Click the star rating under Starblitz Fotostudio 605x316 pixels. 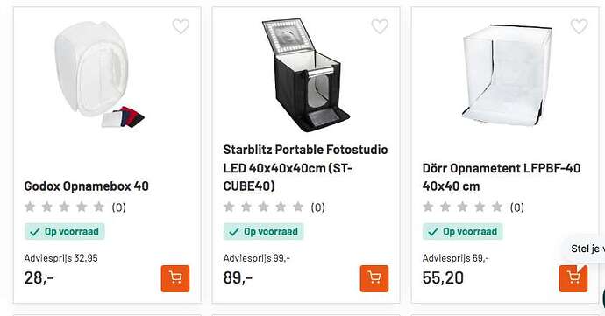pyautogui.click(x=264, y=207)
